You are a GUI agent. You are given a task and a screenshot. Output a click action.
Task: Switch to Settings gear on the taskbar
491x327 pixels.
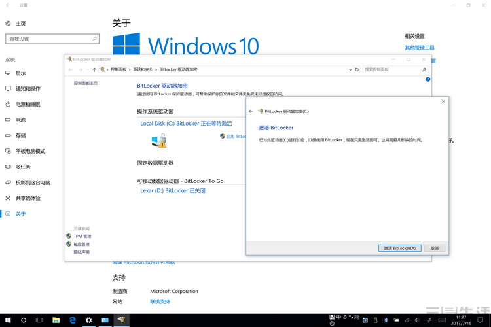pos(88,320)
